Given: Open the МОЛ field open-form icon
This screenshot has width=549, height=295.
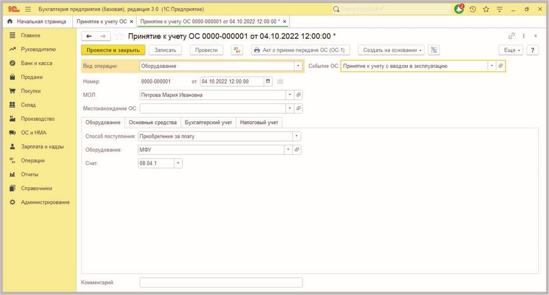Looking at the screenshot, I should point(299,95).
